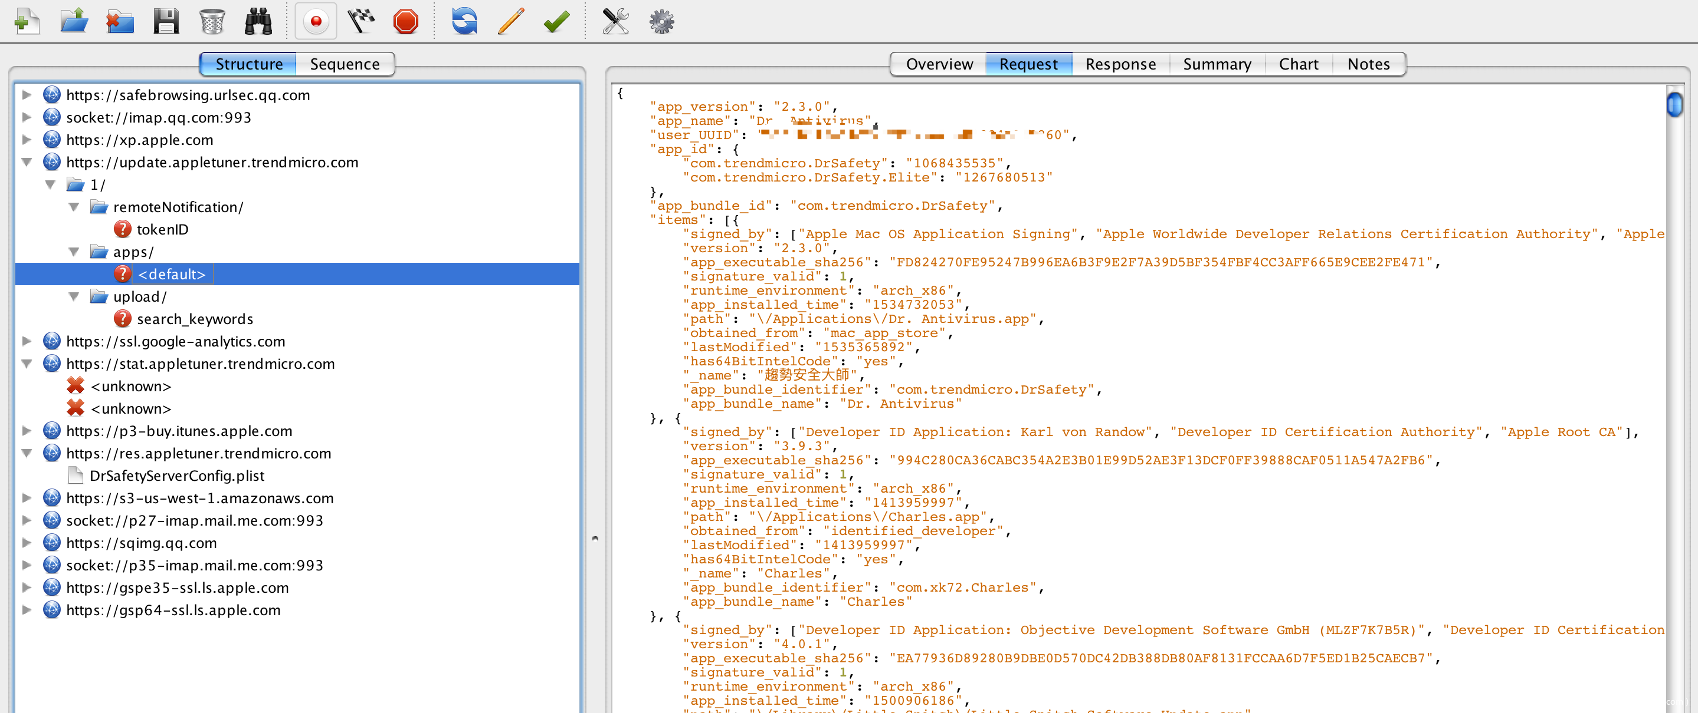Click the Compose pencil icon

coord(511,22)
